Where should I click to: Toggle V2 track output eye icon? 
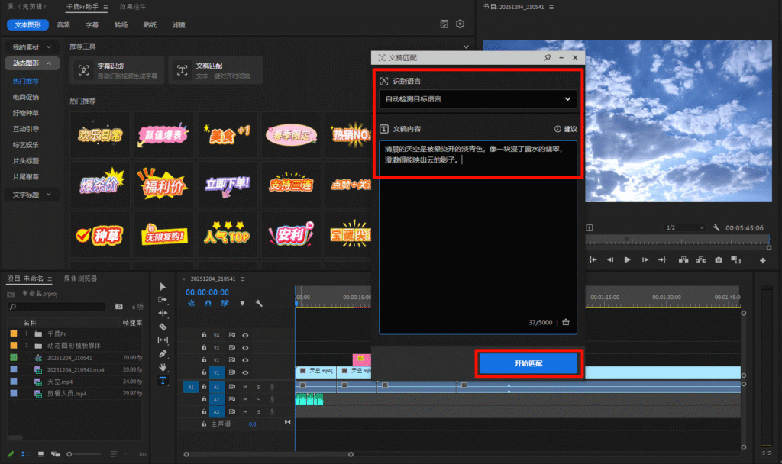246,359
